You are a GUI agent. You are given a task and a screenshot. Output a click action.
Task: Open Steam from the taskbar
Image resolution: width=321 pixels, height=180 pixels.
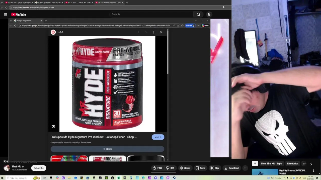(x=174, y=178)
